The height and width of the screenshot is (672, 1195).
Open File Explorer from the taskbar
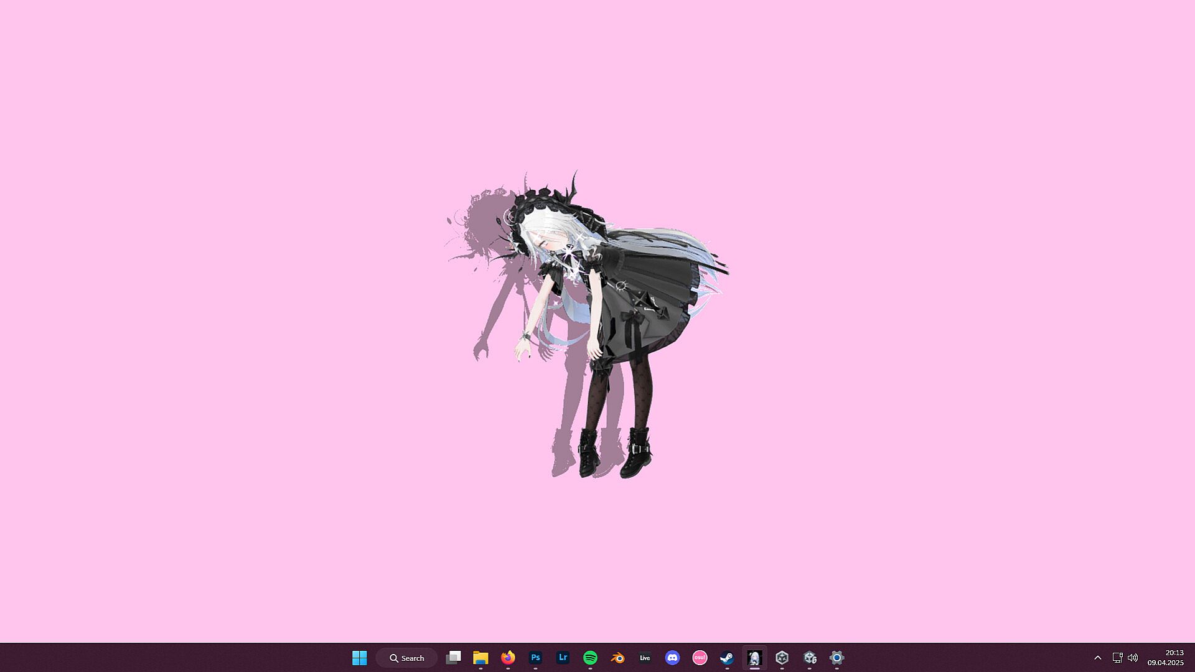click(480, 658)
